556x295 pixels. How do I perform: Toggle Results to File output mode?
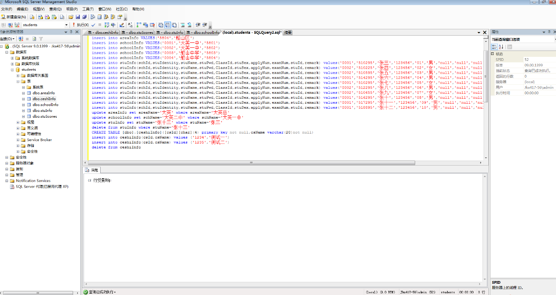(174, 25)
